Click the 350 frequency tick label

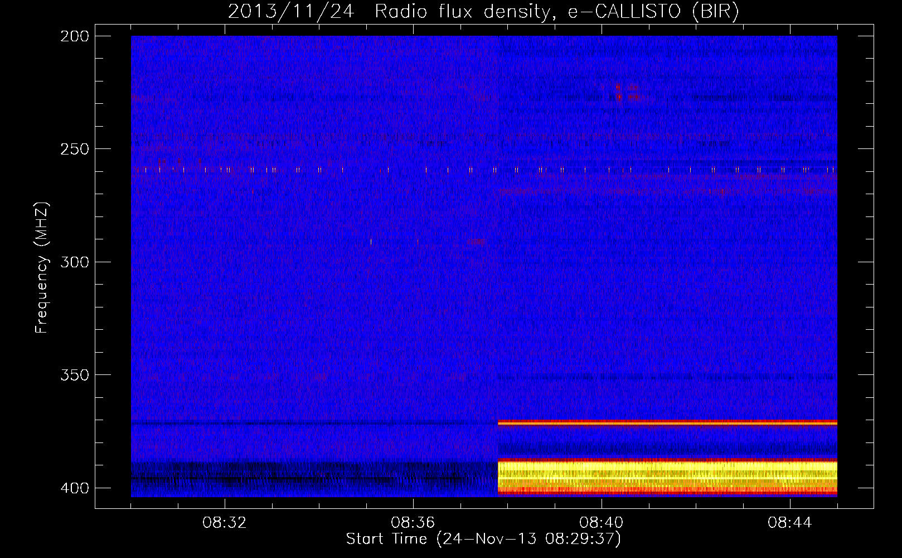74,375
